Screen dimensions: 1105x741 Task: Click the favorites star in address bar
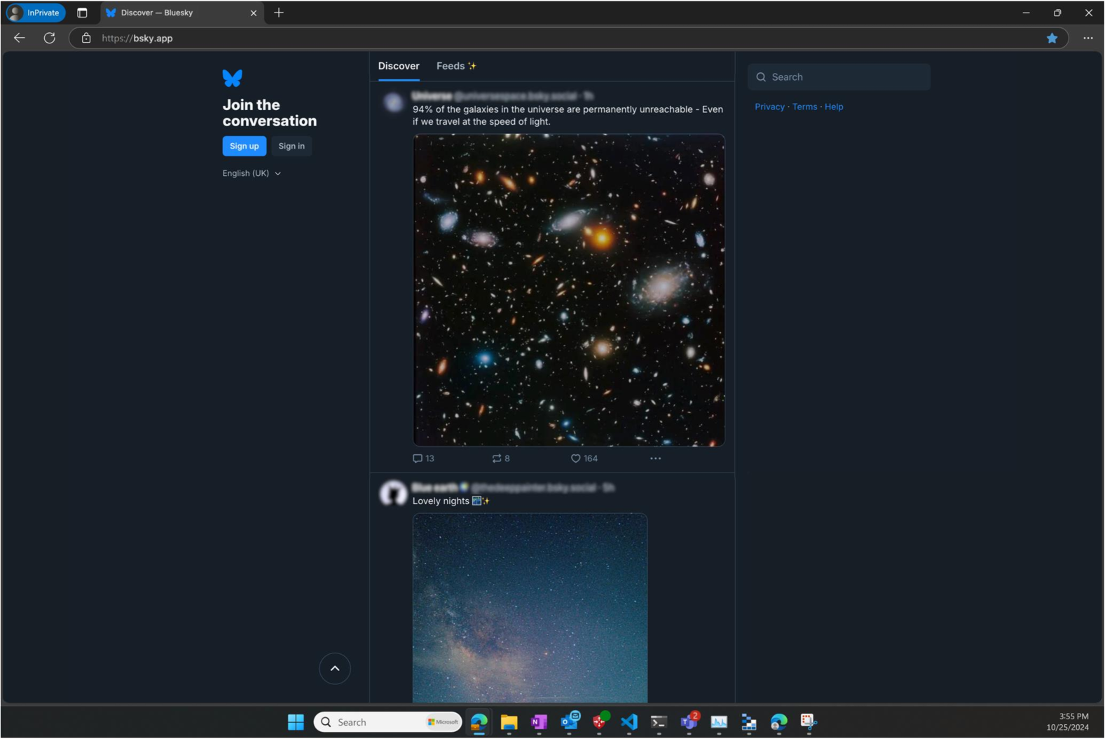point(1052,38)
